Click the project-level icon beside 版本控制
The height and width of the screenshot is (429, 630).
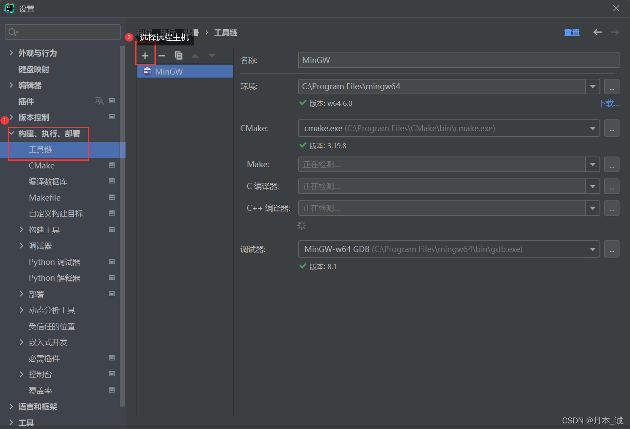point(112,117)
